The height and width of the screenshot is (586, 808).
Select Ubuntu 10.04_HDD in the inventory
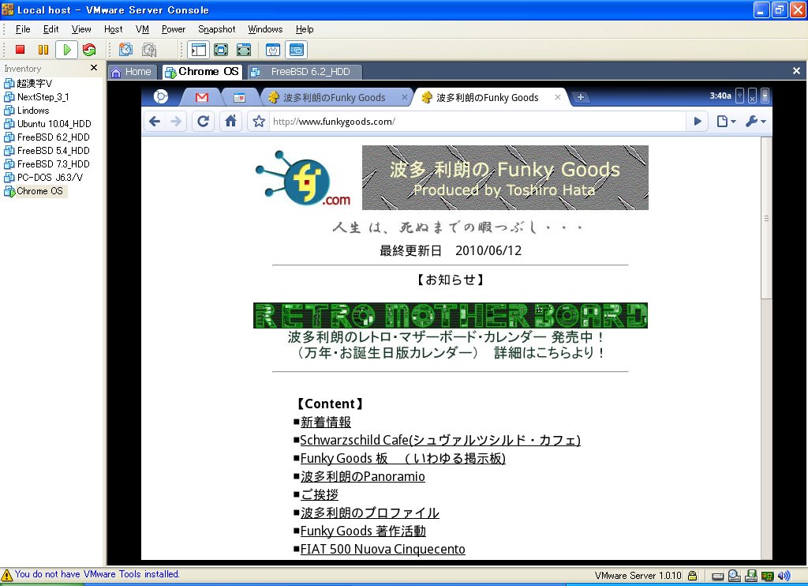(54, 124)
